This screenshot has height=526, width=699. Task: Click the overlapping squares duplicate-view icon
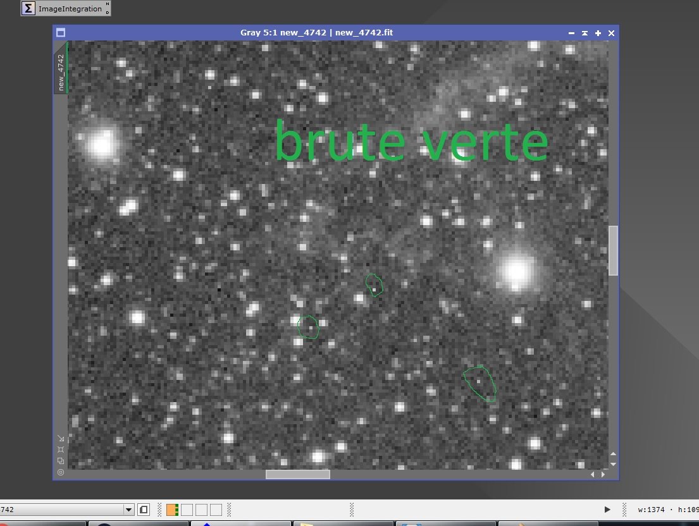pyautogui.click(x=61, y=460)
